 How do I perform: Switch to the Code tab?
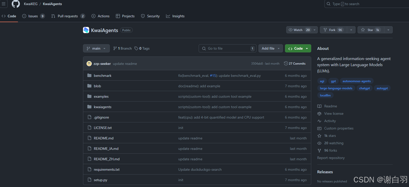9,16
